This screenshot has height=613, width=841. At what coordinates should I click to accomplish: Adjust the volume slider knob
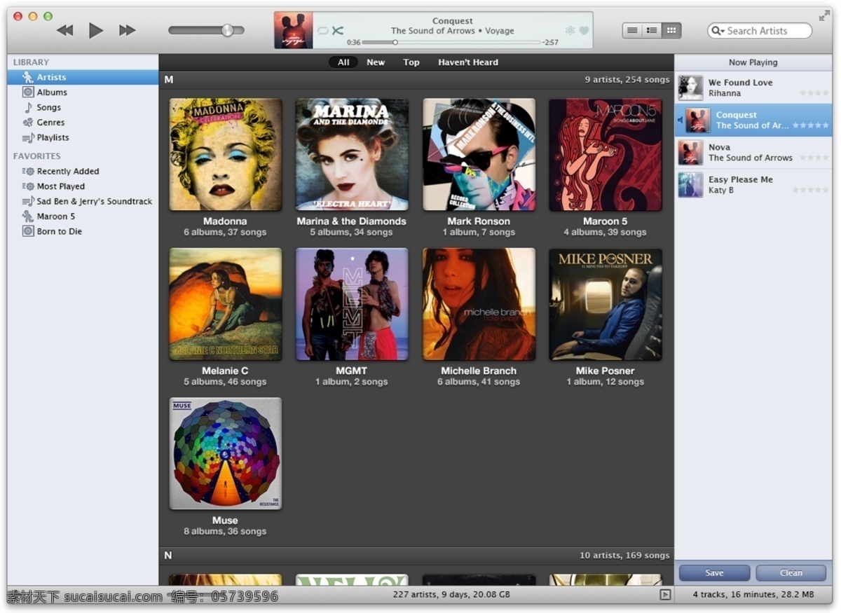pos(227,30)
